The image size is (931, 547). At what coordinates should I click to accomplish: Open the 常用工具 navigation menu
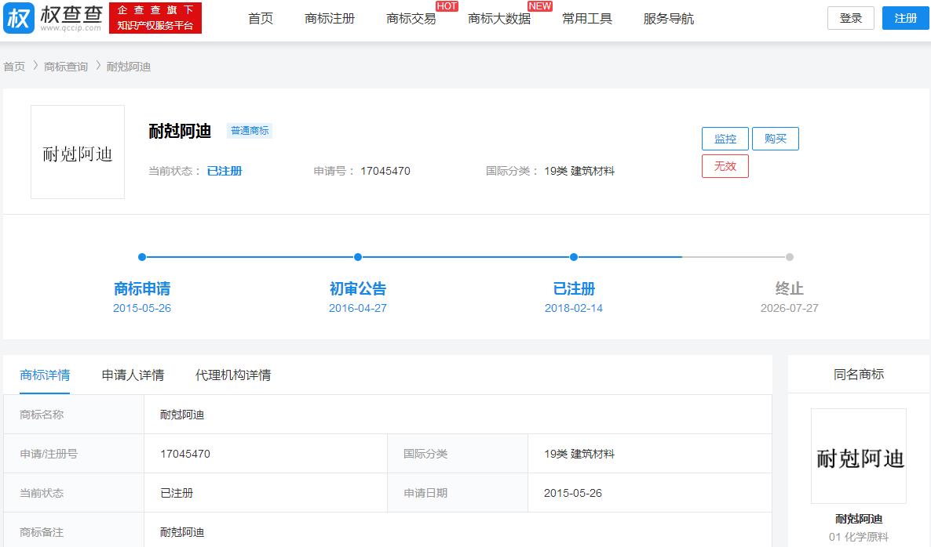(x=587, y=18)
